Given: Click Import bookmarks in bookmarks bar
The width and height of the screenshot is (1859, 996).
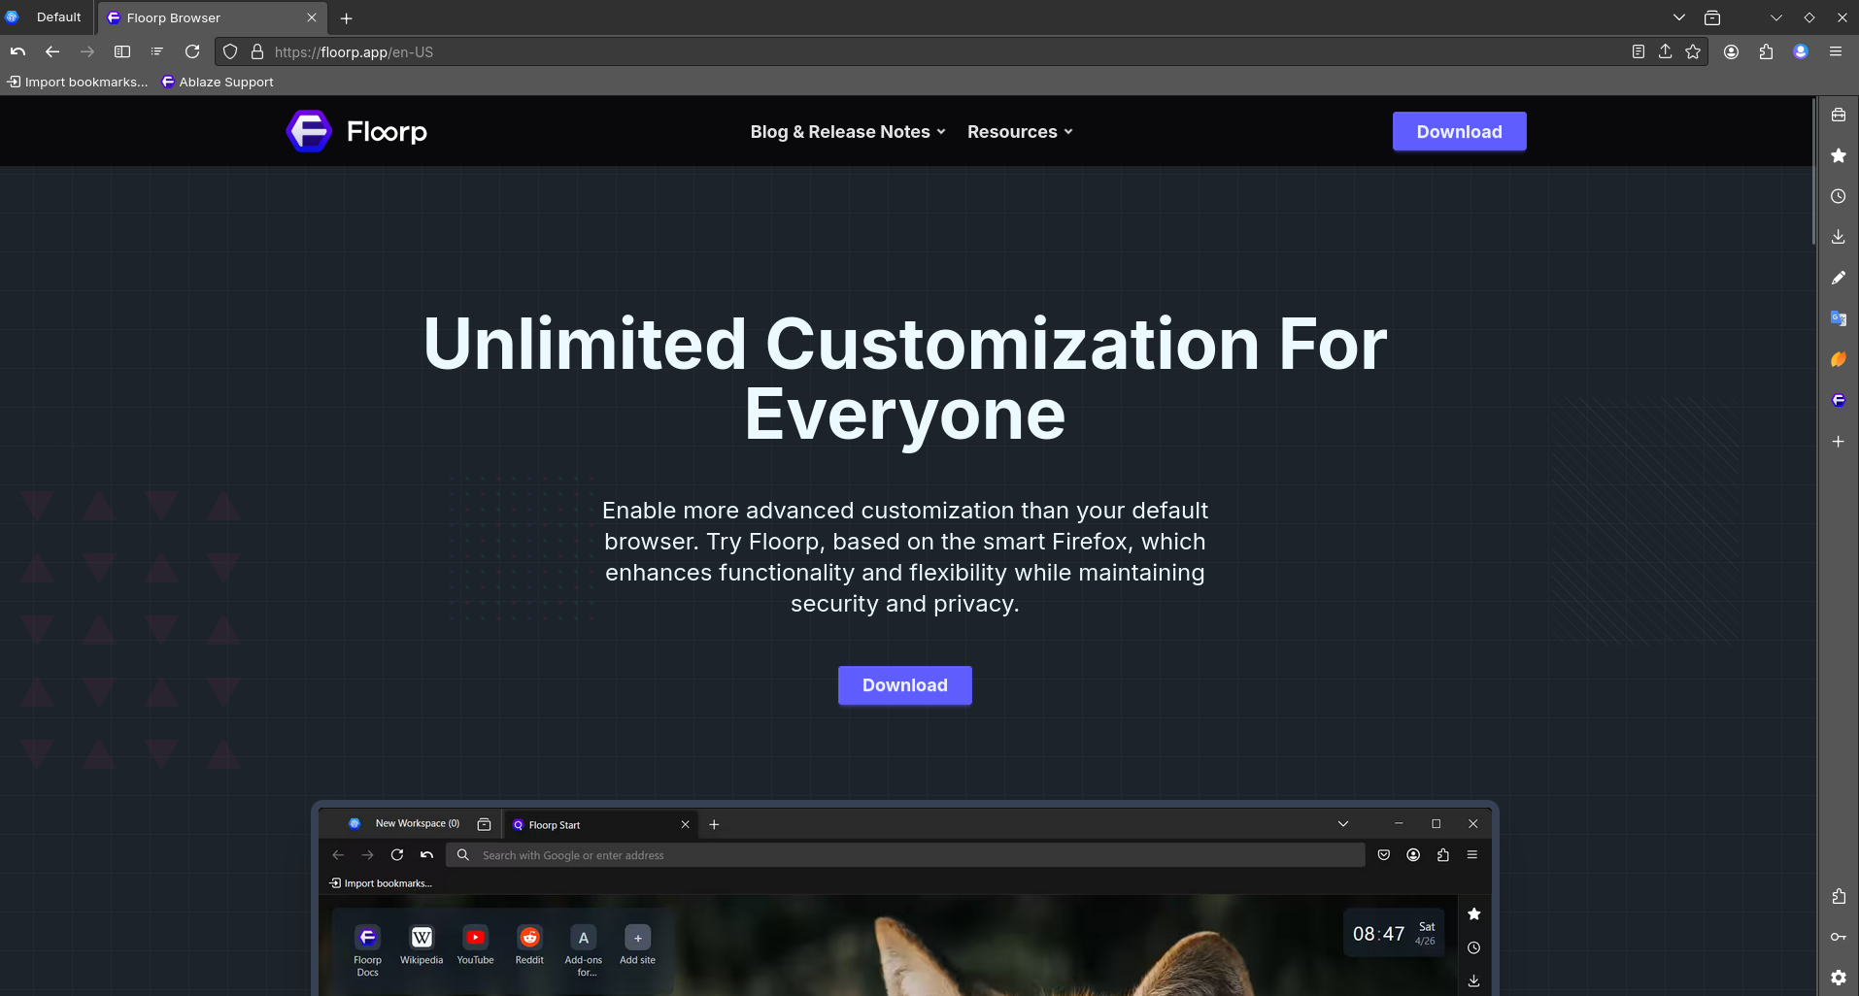Looking at the screenshot, I should 78,82.
